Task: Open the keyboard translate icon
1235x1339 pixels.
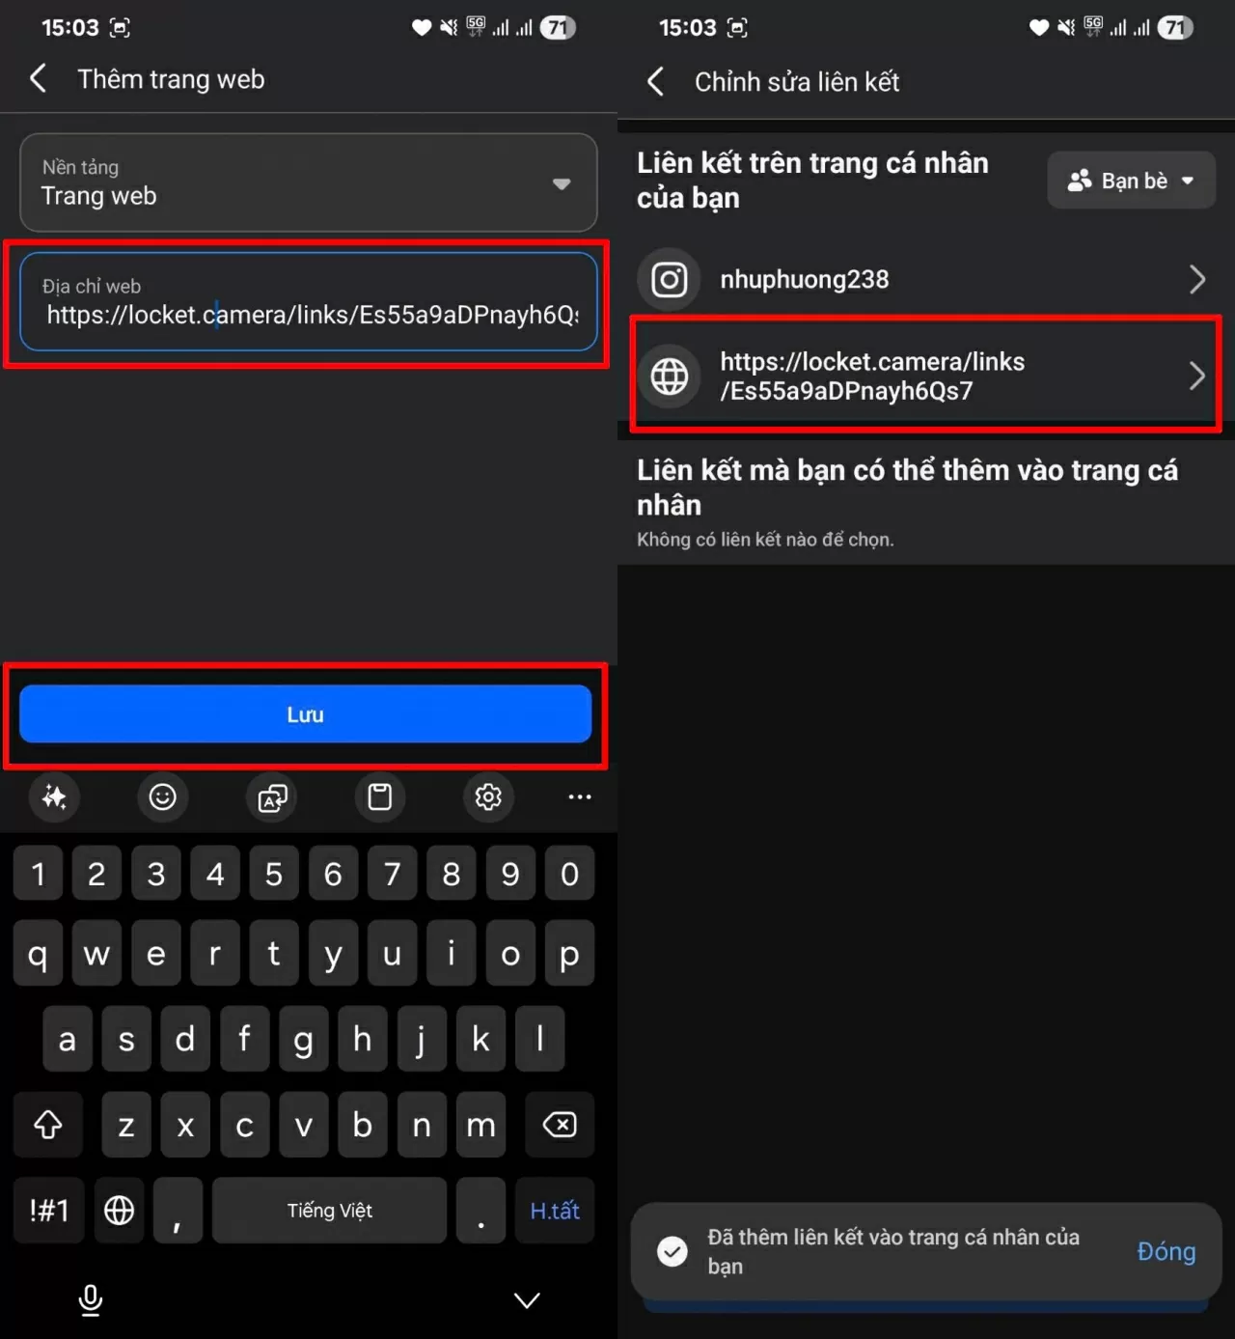Action: click(x=272, y=797)
